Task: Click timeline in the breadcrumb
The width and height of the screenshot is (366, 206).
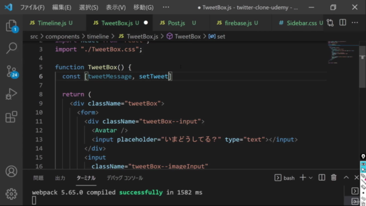Action: 98,37
